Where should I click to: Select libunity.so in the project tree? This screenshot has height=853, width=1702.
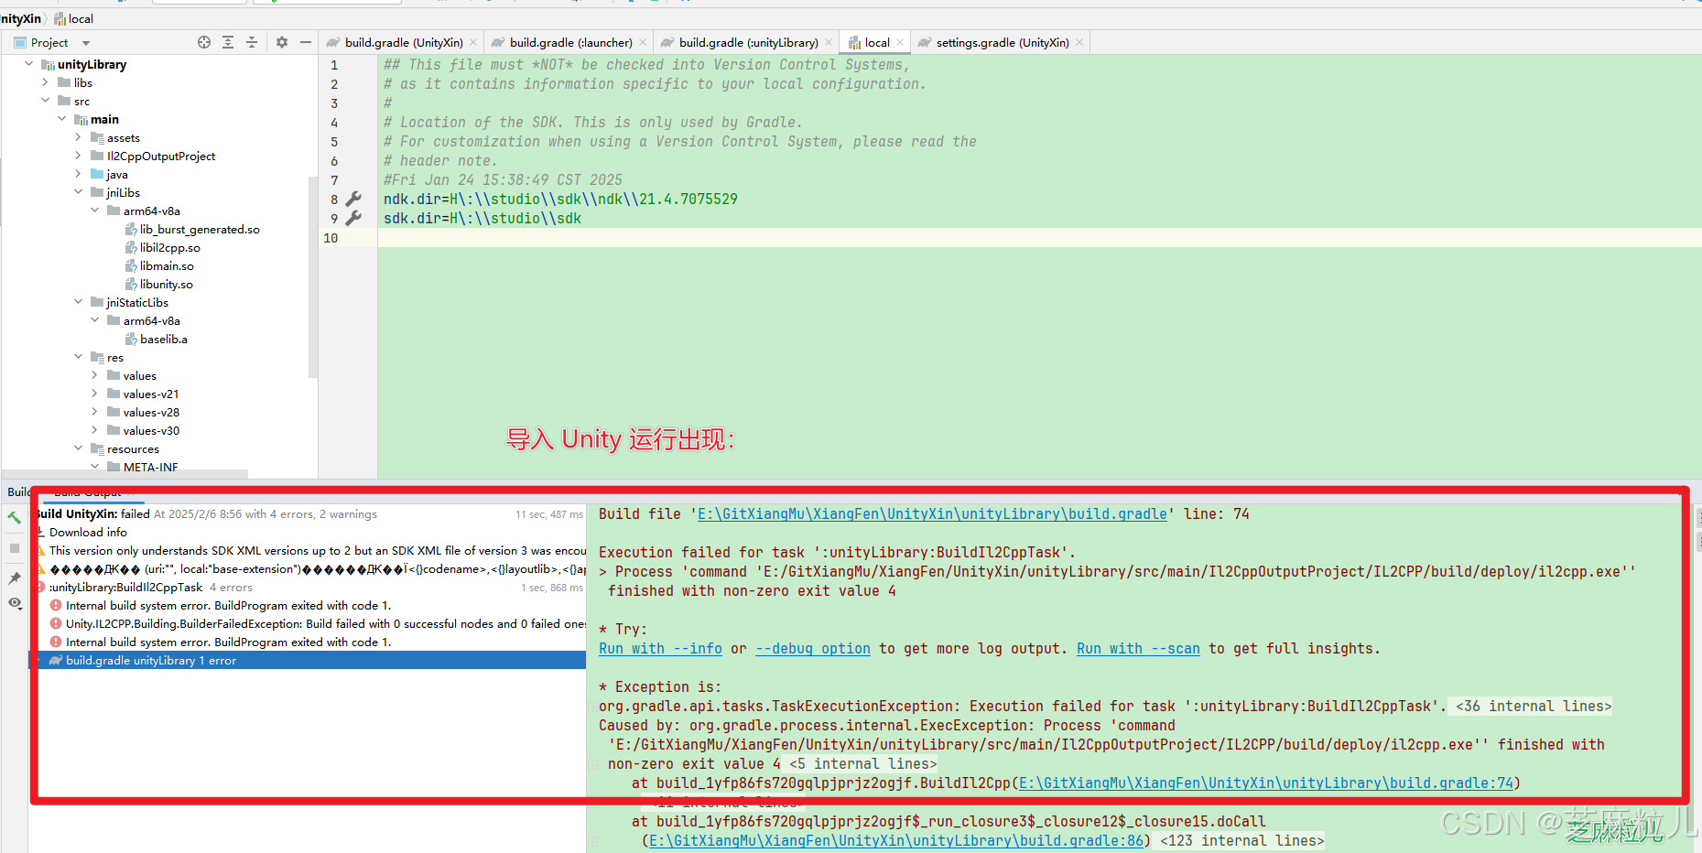[168, 284]
